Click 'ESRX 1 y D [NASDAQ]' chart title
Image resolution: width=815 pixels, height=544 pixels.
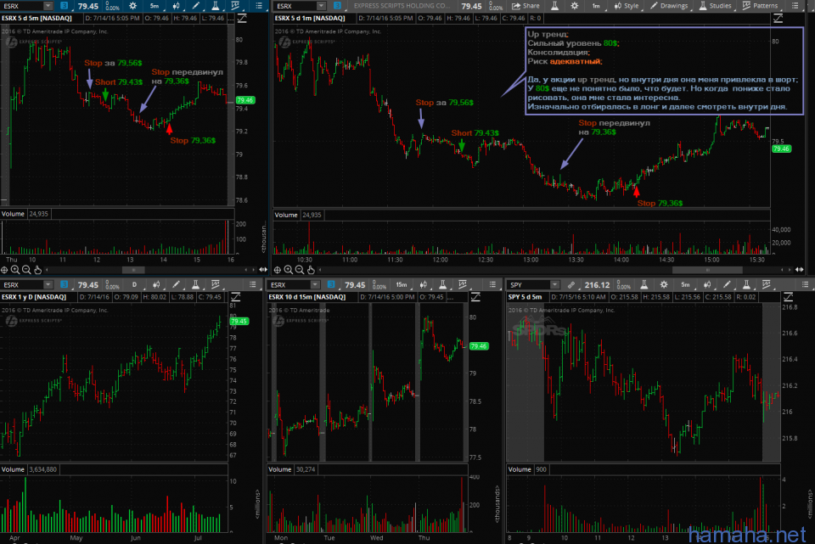pyautogui.click(x=34, y=297)
